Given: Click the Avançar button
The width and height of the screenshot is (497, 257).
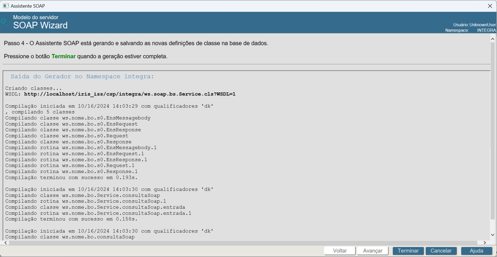Looking at the screenshot, I should tap(372, 251).
